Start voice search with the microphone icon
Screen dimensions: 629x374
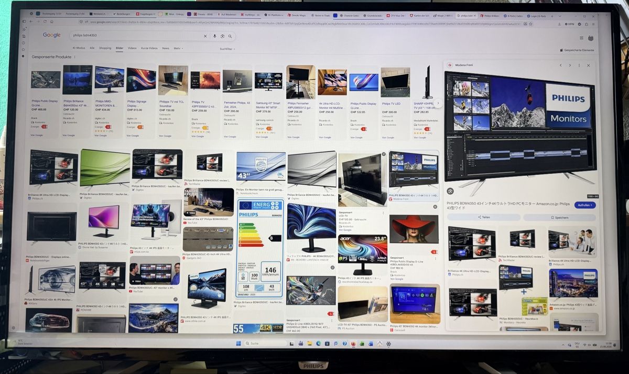tap(214, 36)
